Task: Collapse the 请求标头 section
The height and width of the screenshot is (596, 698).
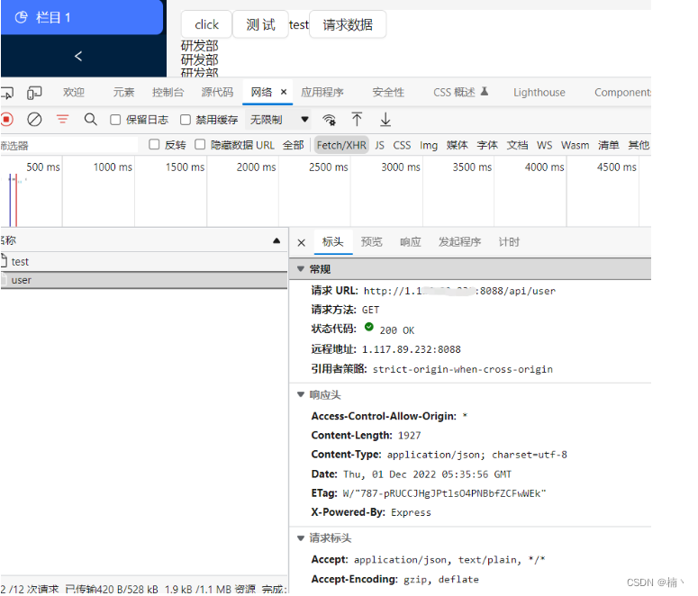Action: click(301, 538)
